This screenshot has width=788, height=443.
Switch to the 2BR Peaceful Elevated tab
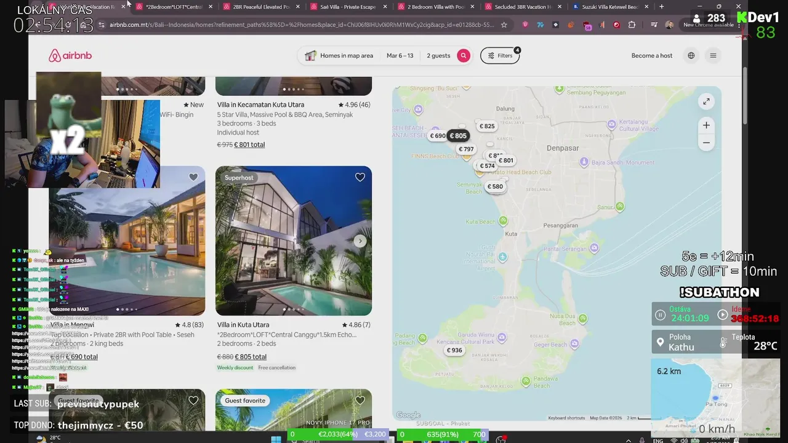[261, 7]
